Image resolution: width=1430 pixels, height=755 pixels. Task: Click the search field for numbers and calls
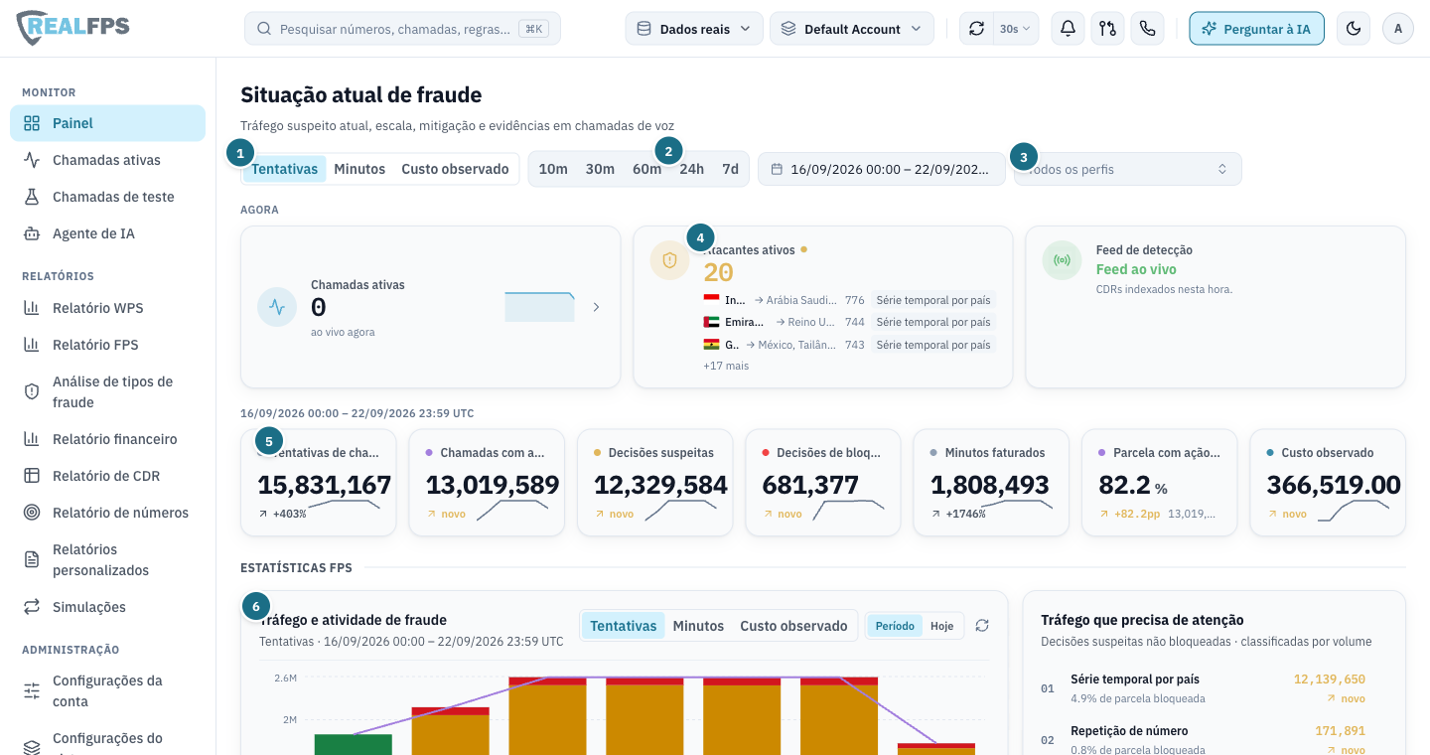(x=402, y=29)
